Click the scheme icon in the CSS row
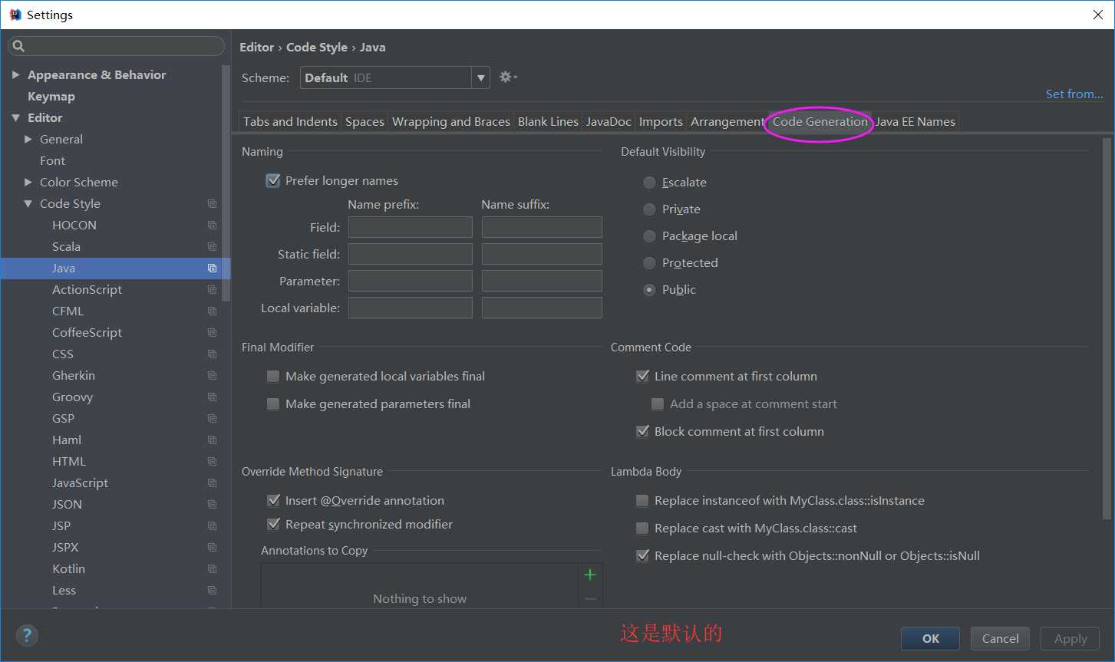 click(213, 354)
